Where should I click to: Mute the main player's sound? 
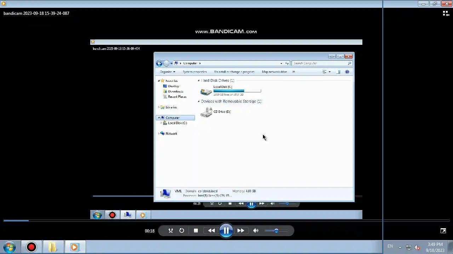click(256, 231)
